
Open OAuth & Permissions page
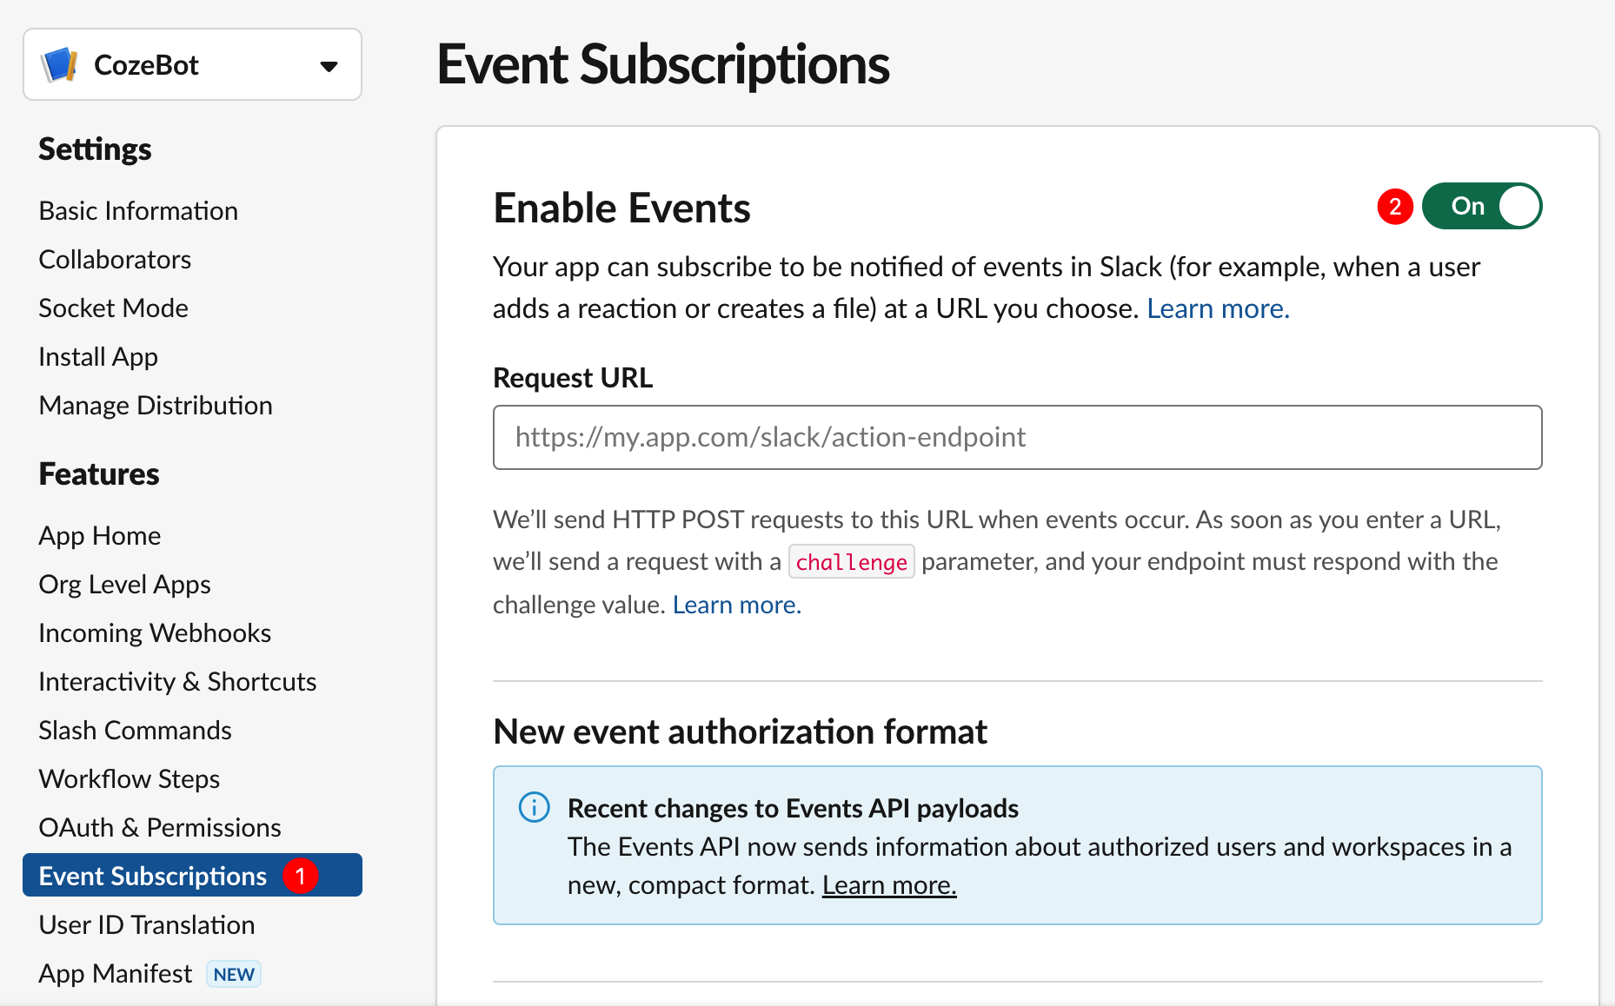point(160,828)
